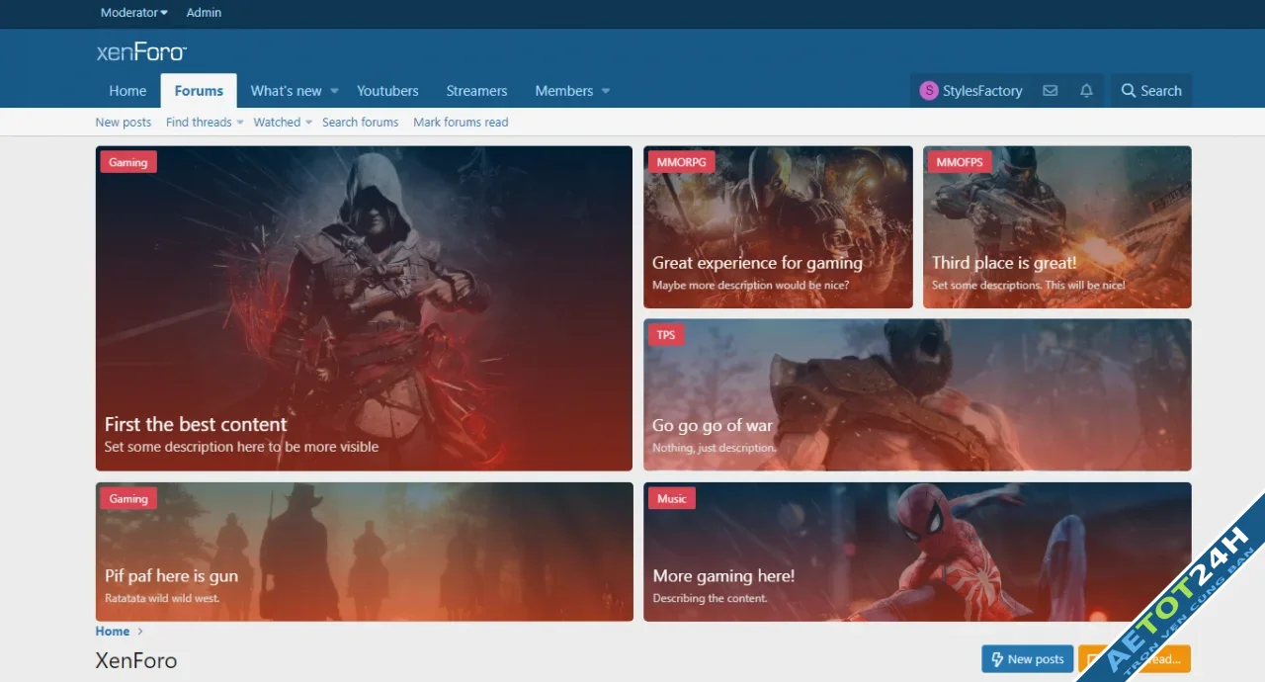Screen dimensions: 1265x682
Task: Click the Mark forums read link
Action: click(461, 122)
